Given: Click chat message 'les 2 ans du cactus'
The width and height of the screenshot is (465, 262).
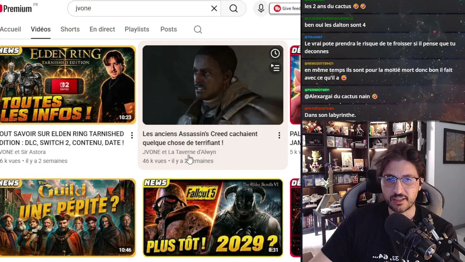Looking at the screenshot, I should pos(335,6).
